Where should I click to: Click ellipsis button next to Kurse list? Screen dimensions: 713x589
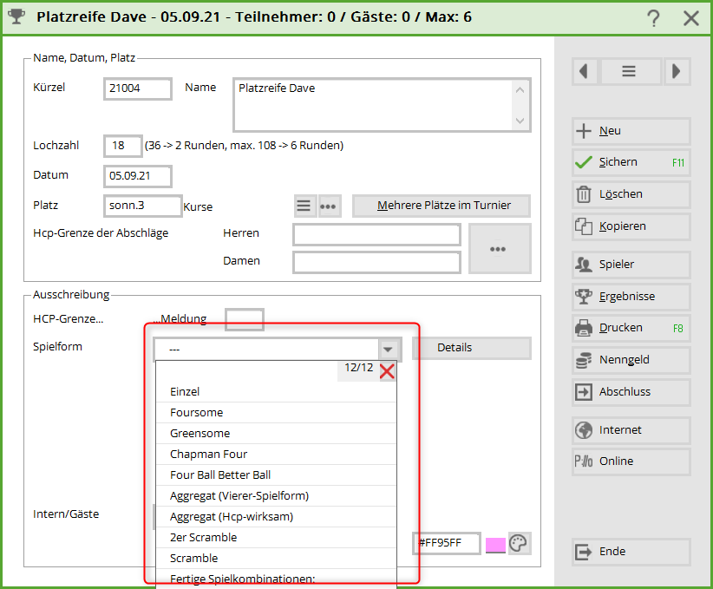(329, 206)
